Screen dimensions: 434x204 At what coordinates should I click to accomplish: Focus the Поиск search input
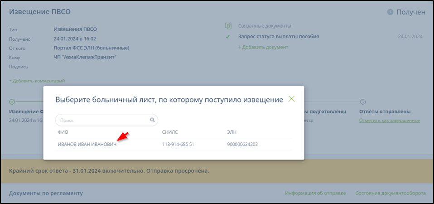tap(104, 121)
